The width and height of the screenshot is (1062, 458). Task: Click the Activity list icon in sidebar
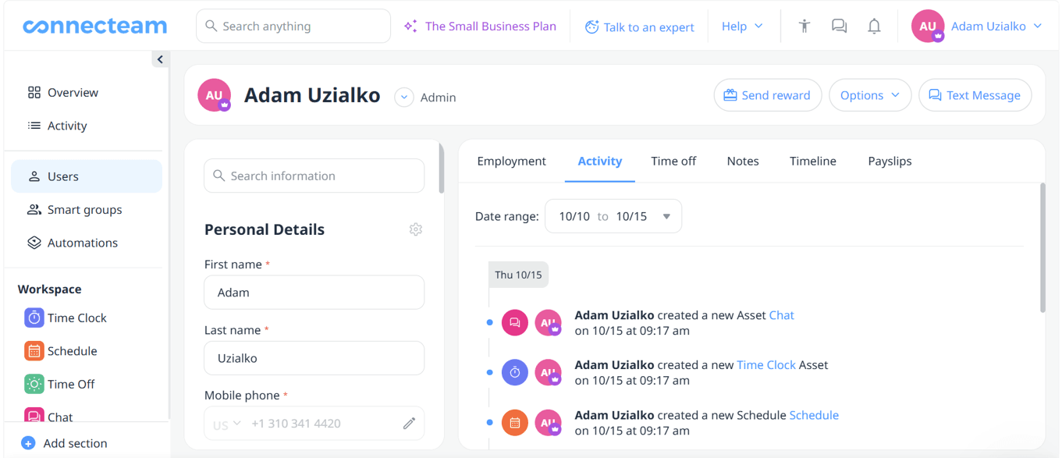click(34, 126)
